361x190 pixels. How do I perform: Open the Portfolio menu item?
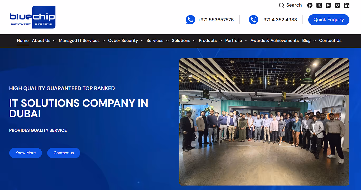[234, 41]
